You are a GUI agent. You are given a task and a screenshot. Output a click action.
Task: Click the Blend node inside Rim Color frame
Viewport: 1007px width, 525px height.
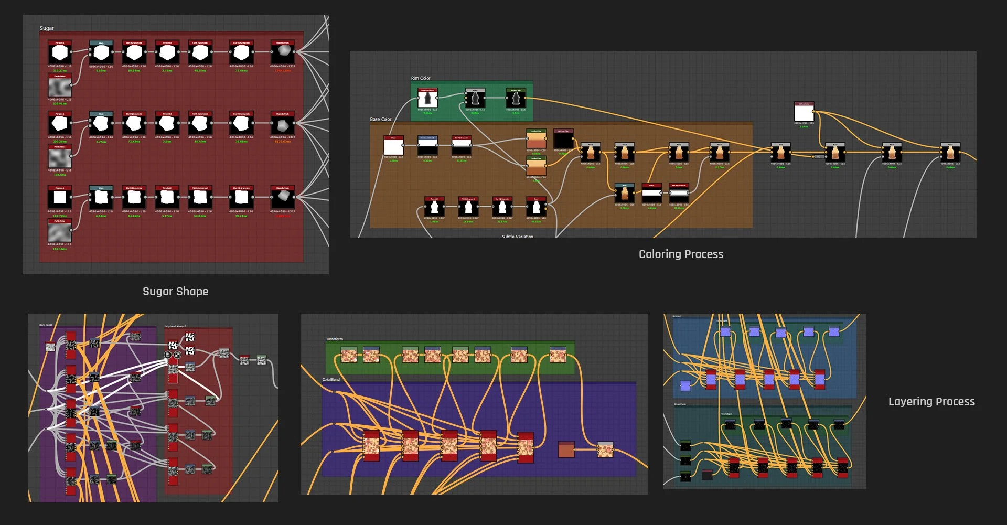pyautogui.click(x=475, y=98)
